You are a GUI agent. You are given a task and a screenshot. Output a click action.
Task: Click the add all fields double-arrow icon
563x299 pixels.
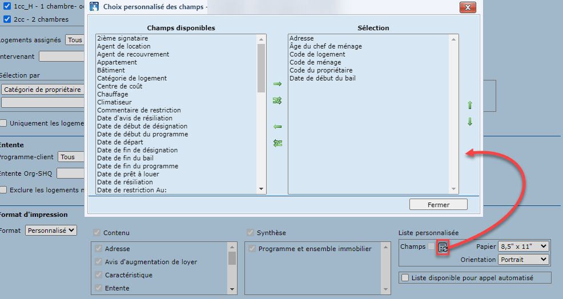pyautogui.click(x=278, y=100)
